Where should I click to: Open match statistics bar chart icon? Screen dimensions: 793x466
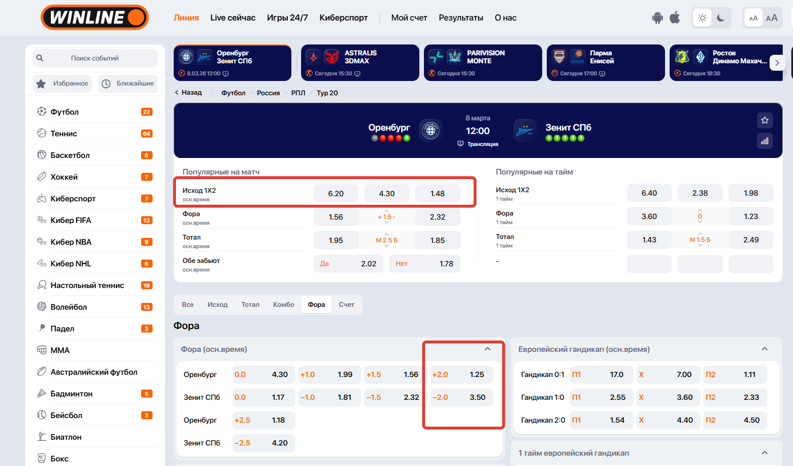click(x=764, y=141)
